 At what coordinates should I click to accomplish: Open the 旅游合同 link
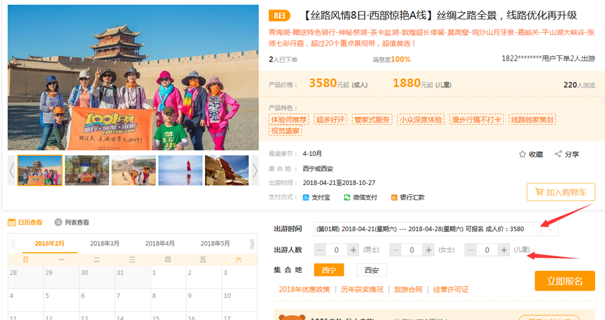(x=408, y=290)
